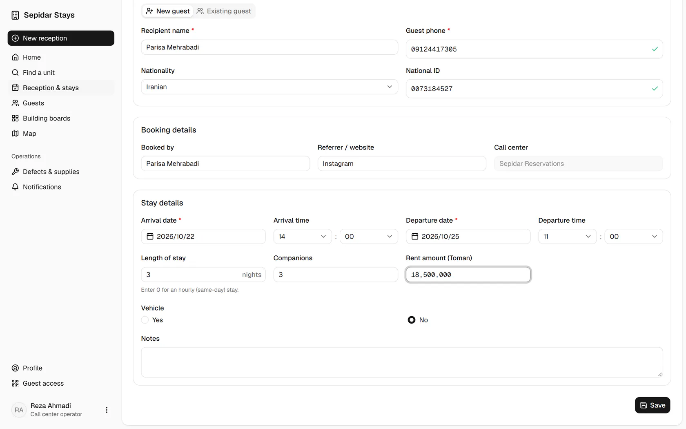This screenshot has height=429, width=686.
Task: Open Defects & supplies page
Action: (61, 172)
